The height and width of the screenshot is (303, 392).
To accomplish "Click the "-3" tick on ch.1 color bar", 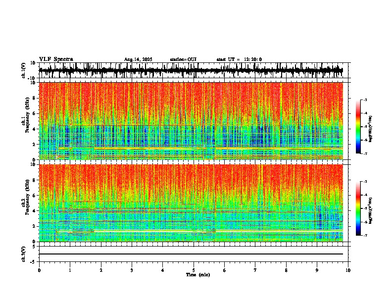I will tap(365, 100).
